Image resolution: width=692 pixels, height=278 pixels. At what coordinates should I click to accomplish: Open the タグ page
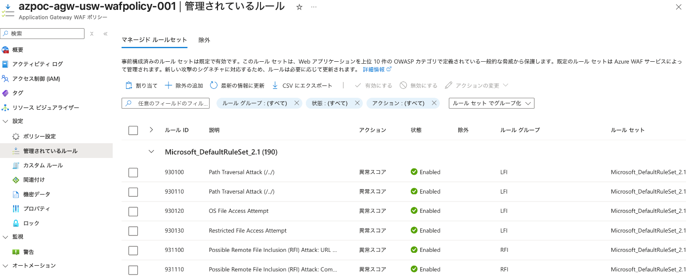click(x=18, y=93)
